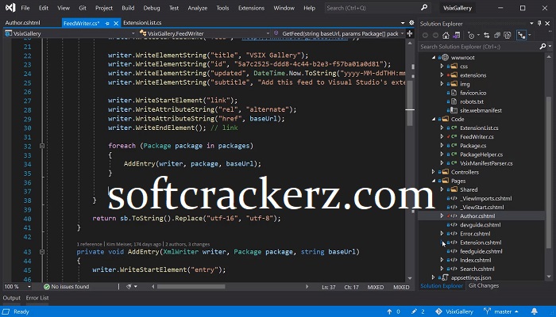Expand the css folder
Viewport: 556px width, 317px height.
tap(442, 66)
